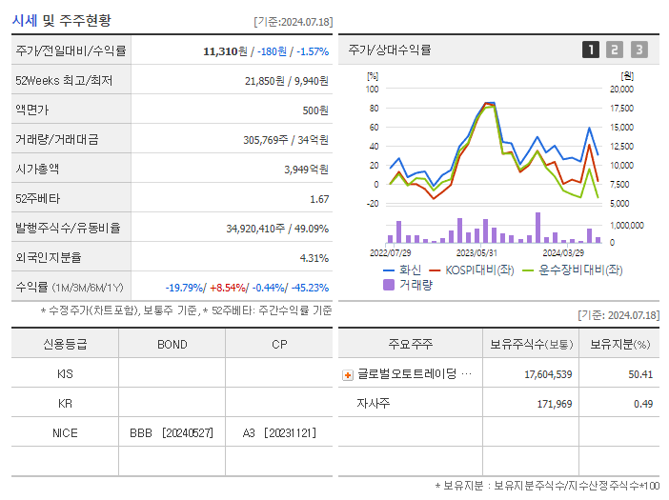The height and width of the screenshot is (500, 669).
Task: Click the 1Y return -45.23%
Action: point(310,288)
